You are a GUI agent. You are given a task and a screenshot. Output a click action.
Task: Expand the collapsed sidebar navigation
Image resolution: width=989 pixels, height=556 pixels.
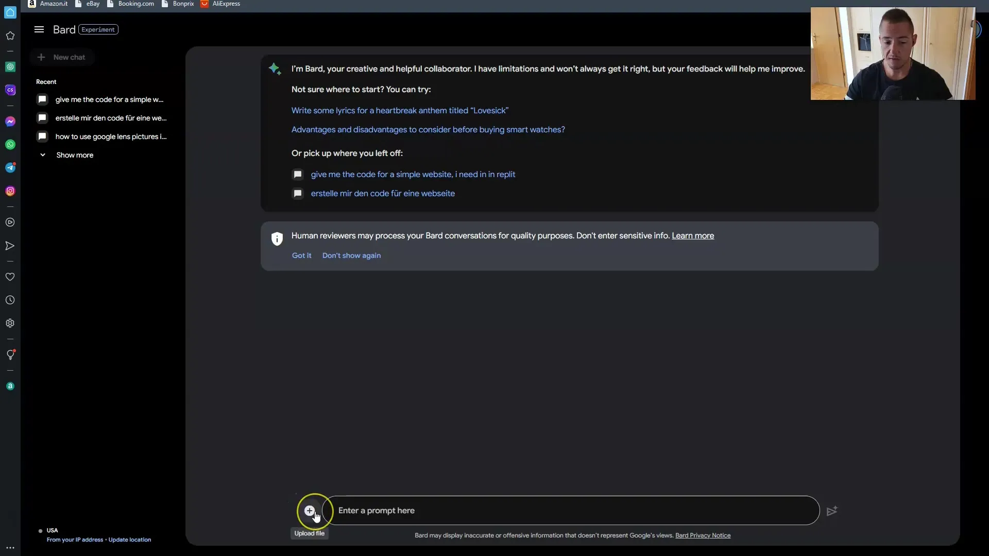(39, 29)
